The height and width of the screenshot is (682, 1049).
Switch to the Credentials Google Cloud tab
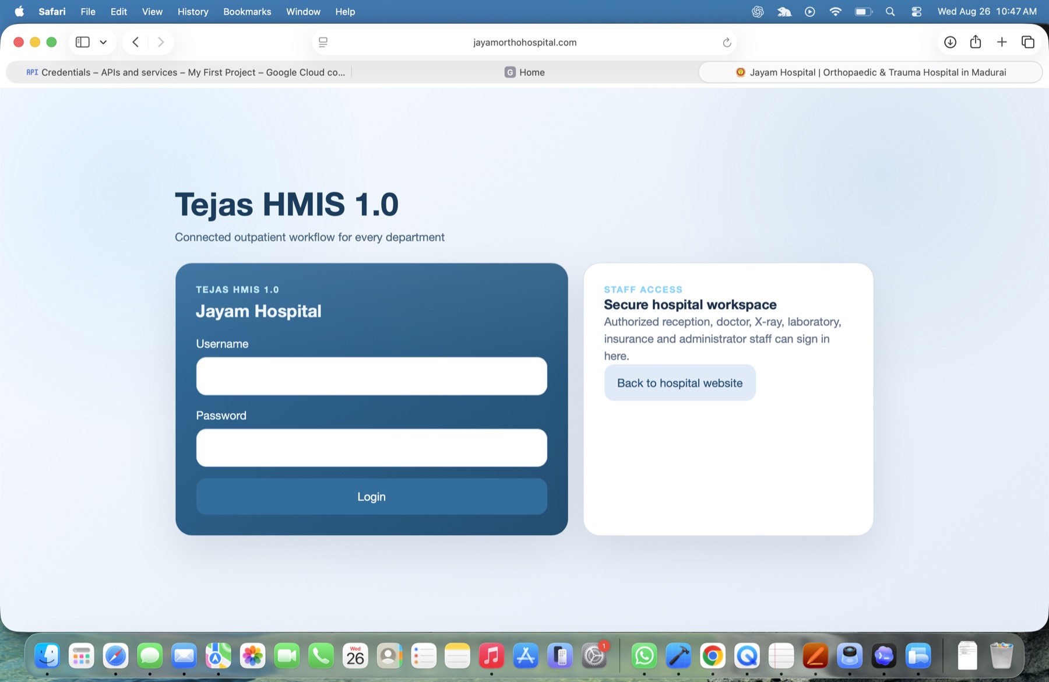click(x=185, y=72)
